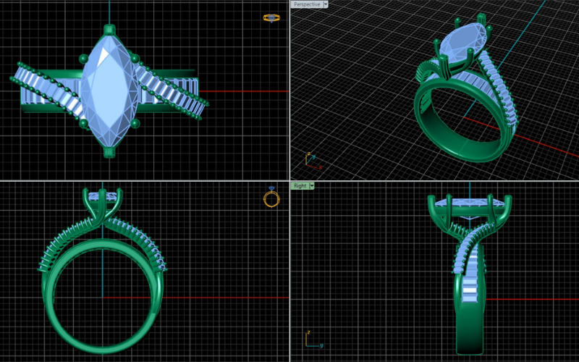Click the horizontal divider between the left viewports
Screen dimensions: 579x362
[145, 181]
